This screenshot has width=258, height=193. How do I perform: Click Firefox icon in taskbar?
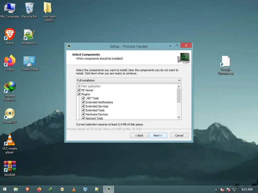(39, 189)
